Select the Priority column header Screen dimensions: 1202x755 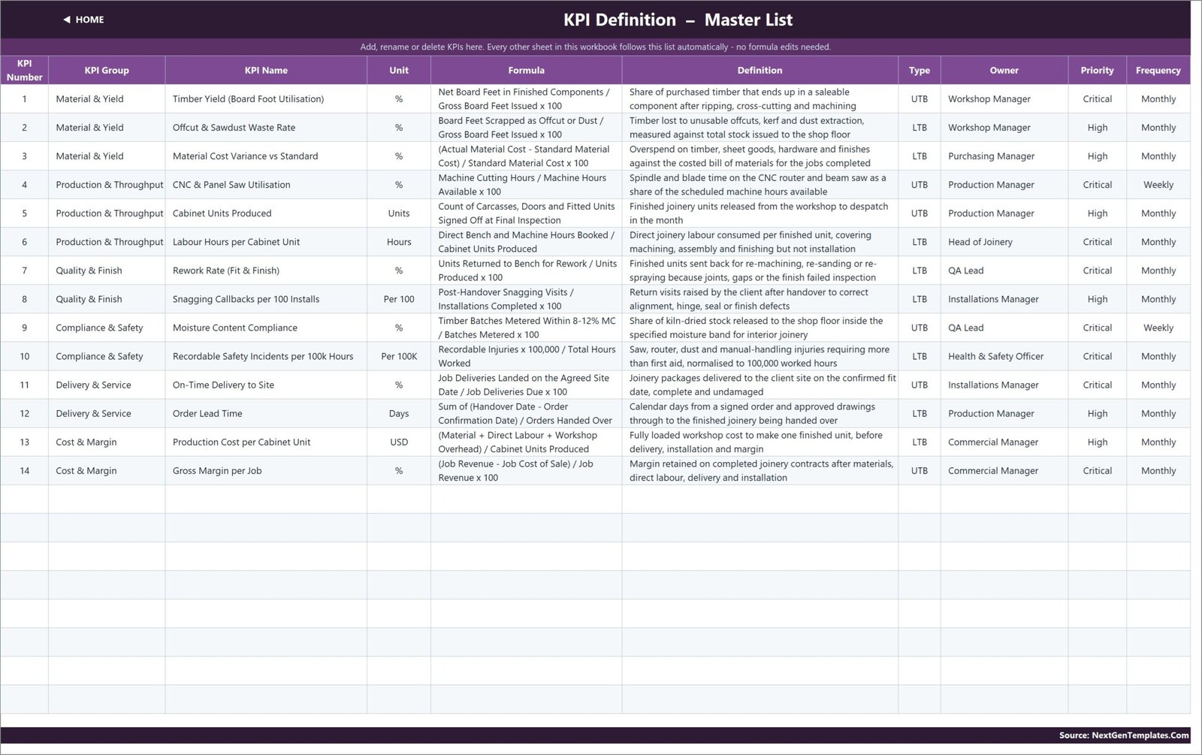click(1097, 70)
